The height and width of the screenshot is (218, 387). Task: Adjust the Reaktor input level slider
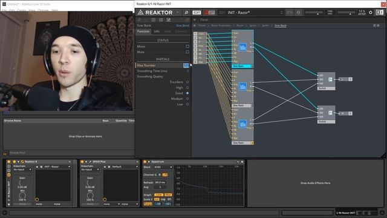pos(314,12)
